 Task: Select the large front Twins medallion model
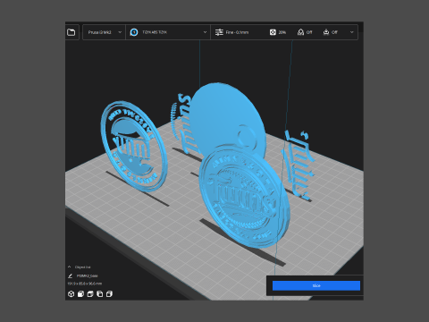point(243,197)
